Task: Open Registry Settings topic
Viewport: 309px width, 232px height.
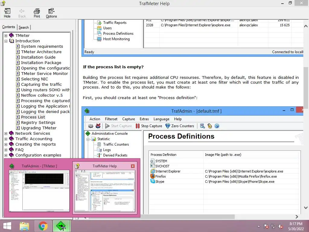Action: (x=38, y=123)
